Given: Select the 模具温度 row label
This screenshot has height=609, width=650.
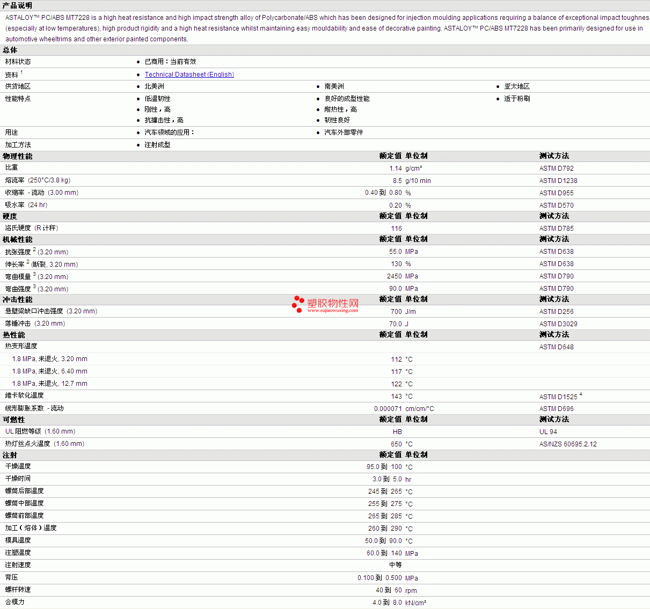Looking at the screenshot, I should click(x=18, y=540).
